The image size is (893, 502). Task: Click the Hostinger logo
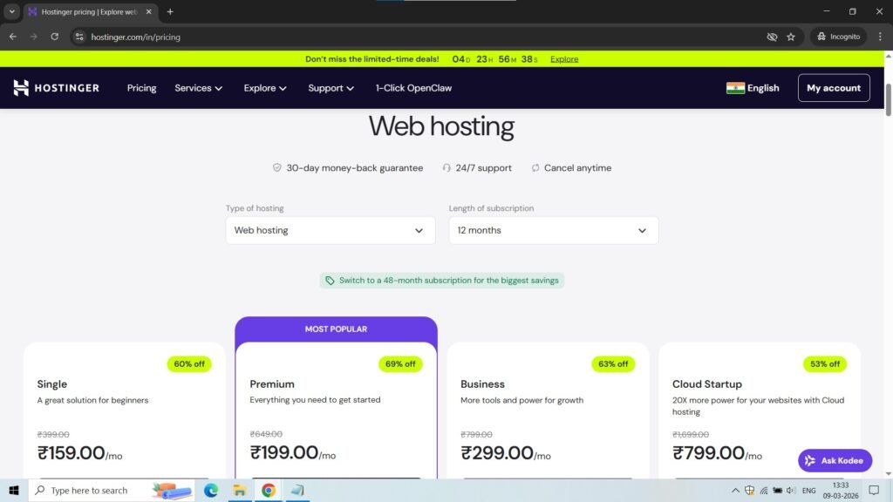pos(57,88)
